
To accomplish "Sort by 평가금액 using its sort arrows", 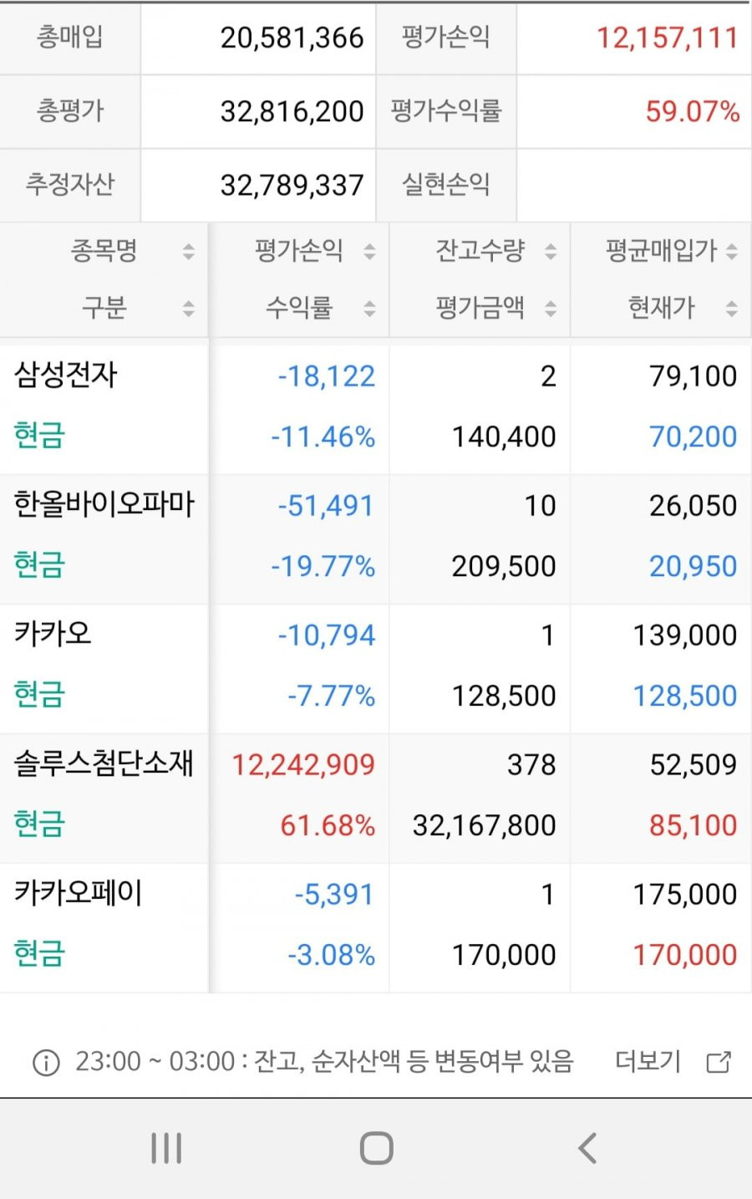I will 551,309.
